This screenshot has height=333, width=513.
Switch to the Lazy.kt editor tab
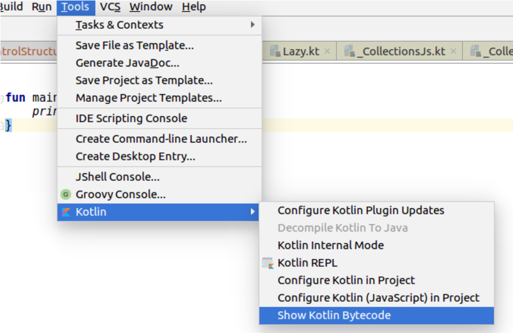point(301,51)
